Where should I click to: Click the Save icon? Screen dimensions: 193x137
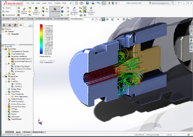[87, 3]
